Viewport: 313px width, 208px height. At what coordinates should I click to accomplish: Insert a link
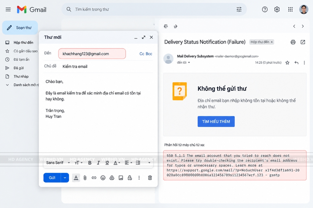94,178
